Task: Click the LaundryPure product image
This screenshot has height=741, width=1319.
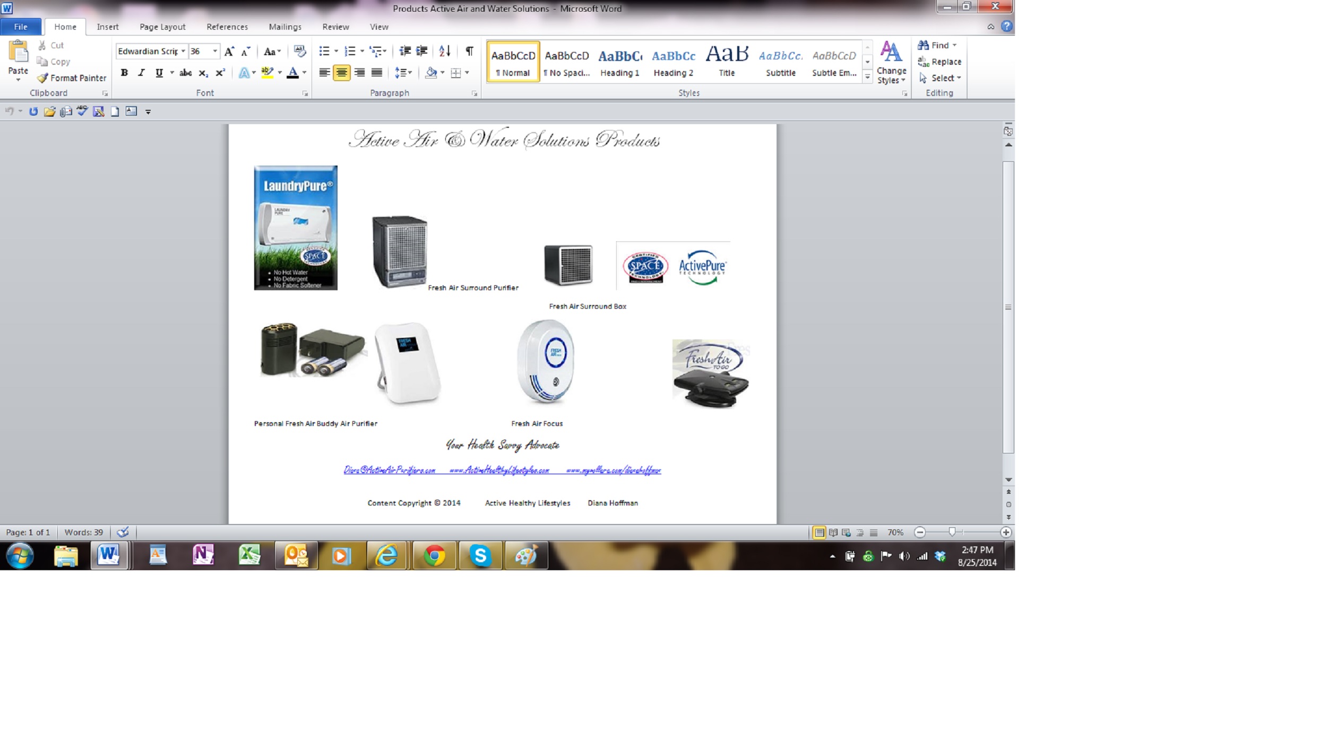Action: pyautogui.click(x=296, y=228)
